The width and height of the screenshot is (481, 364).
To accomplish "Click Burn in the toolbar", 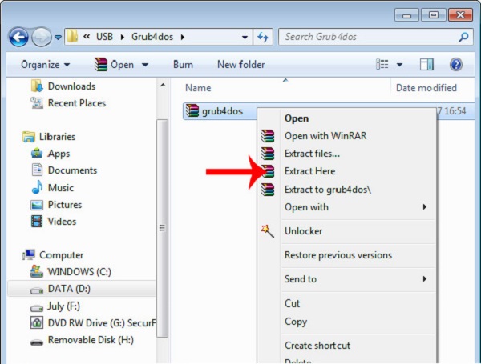I will 183,65.
